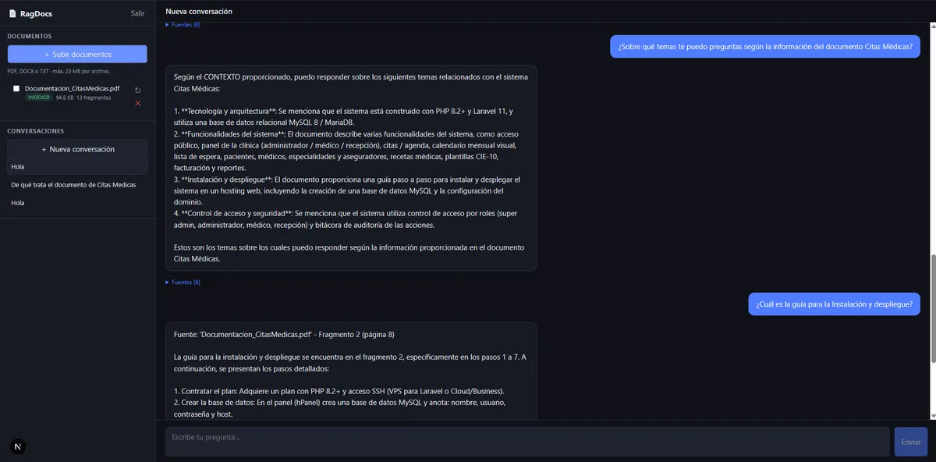Tick the Documentacion_CitasMedicas.pdf checkbox
Viewport: 936px width, 462px height.
pyautogui.click(x=16, y=89)
